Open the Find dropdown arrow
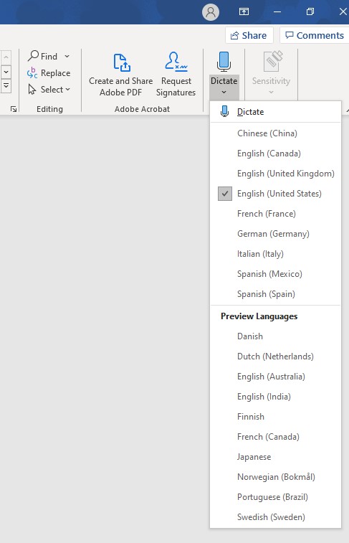The height and width of the screenshot is (543, 349). 67,56
